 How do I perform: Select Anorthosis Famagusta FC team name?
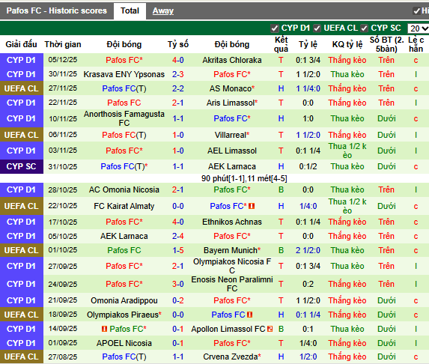click(124, 118)
